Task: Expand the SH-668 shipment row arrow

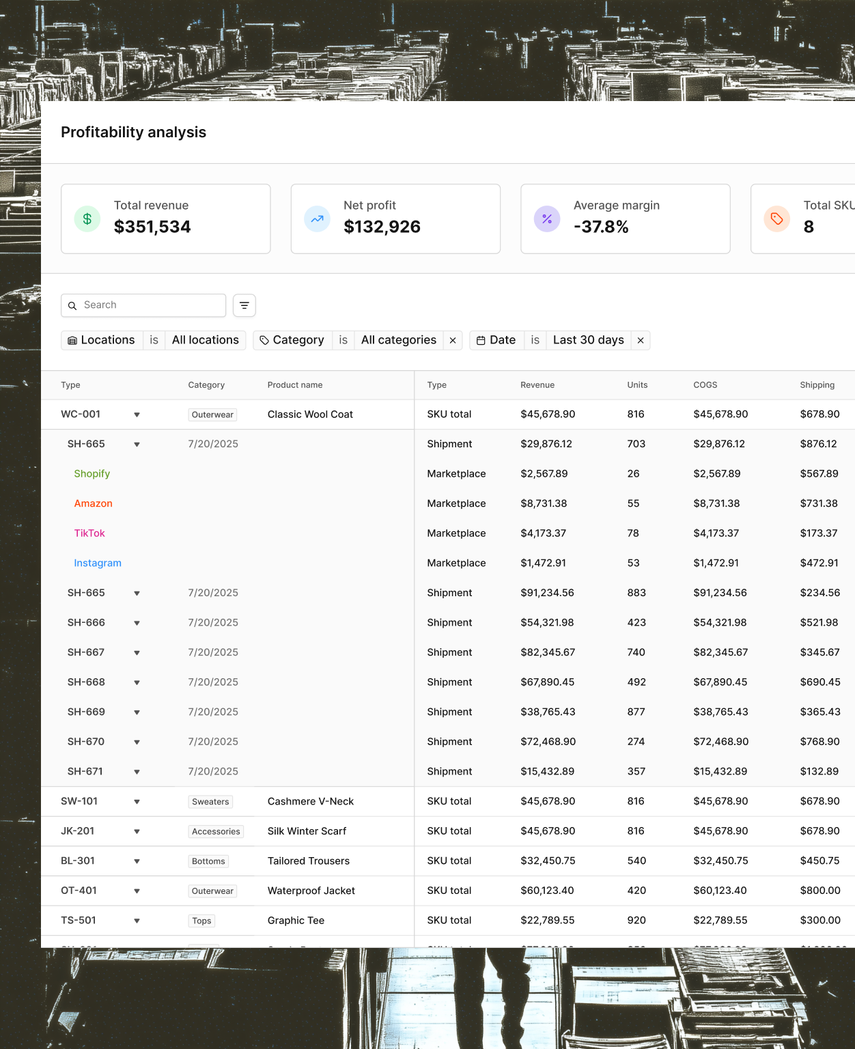Action: tap(137, 682)
